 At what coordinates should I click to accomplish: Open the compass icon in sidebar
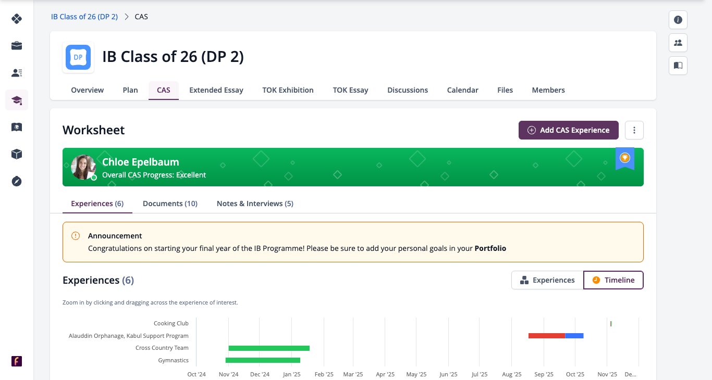point(17,181)
